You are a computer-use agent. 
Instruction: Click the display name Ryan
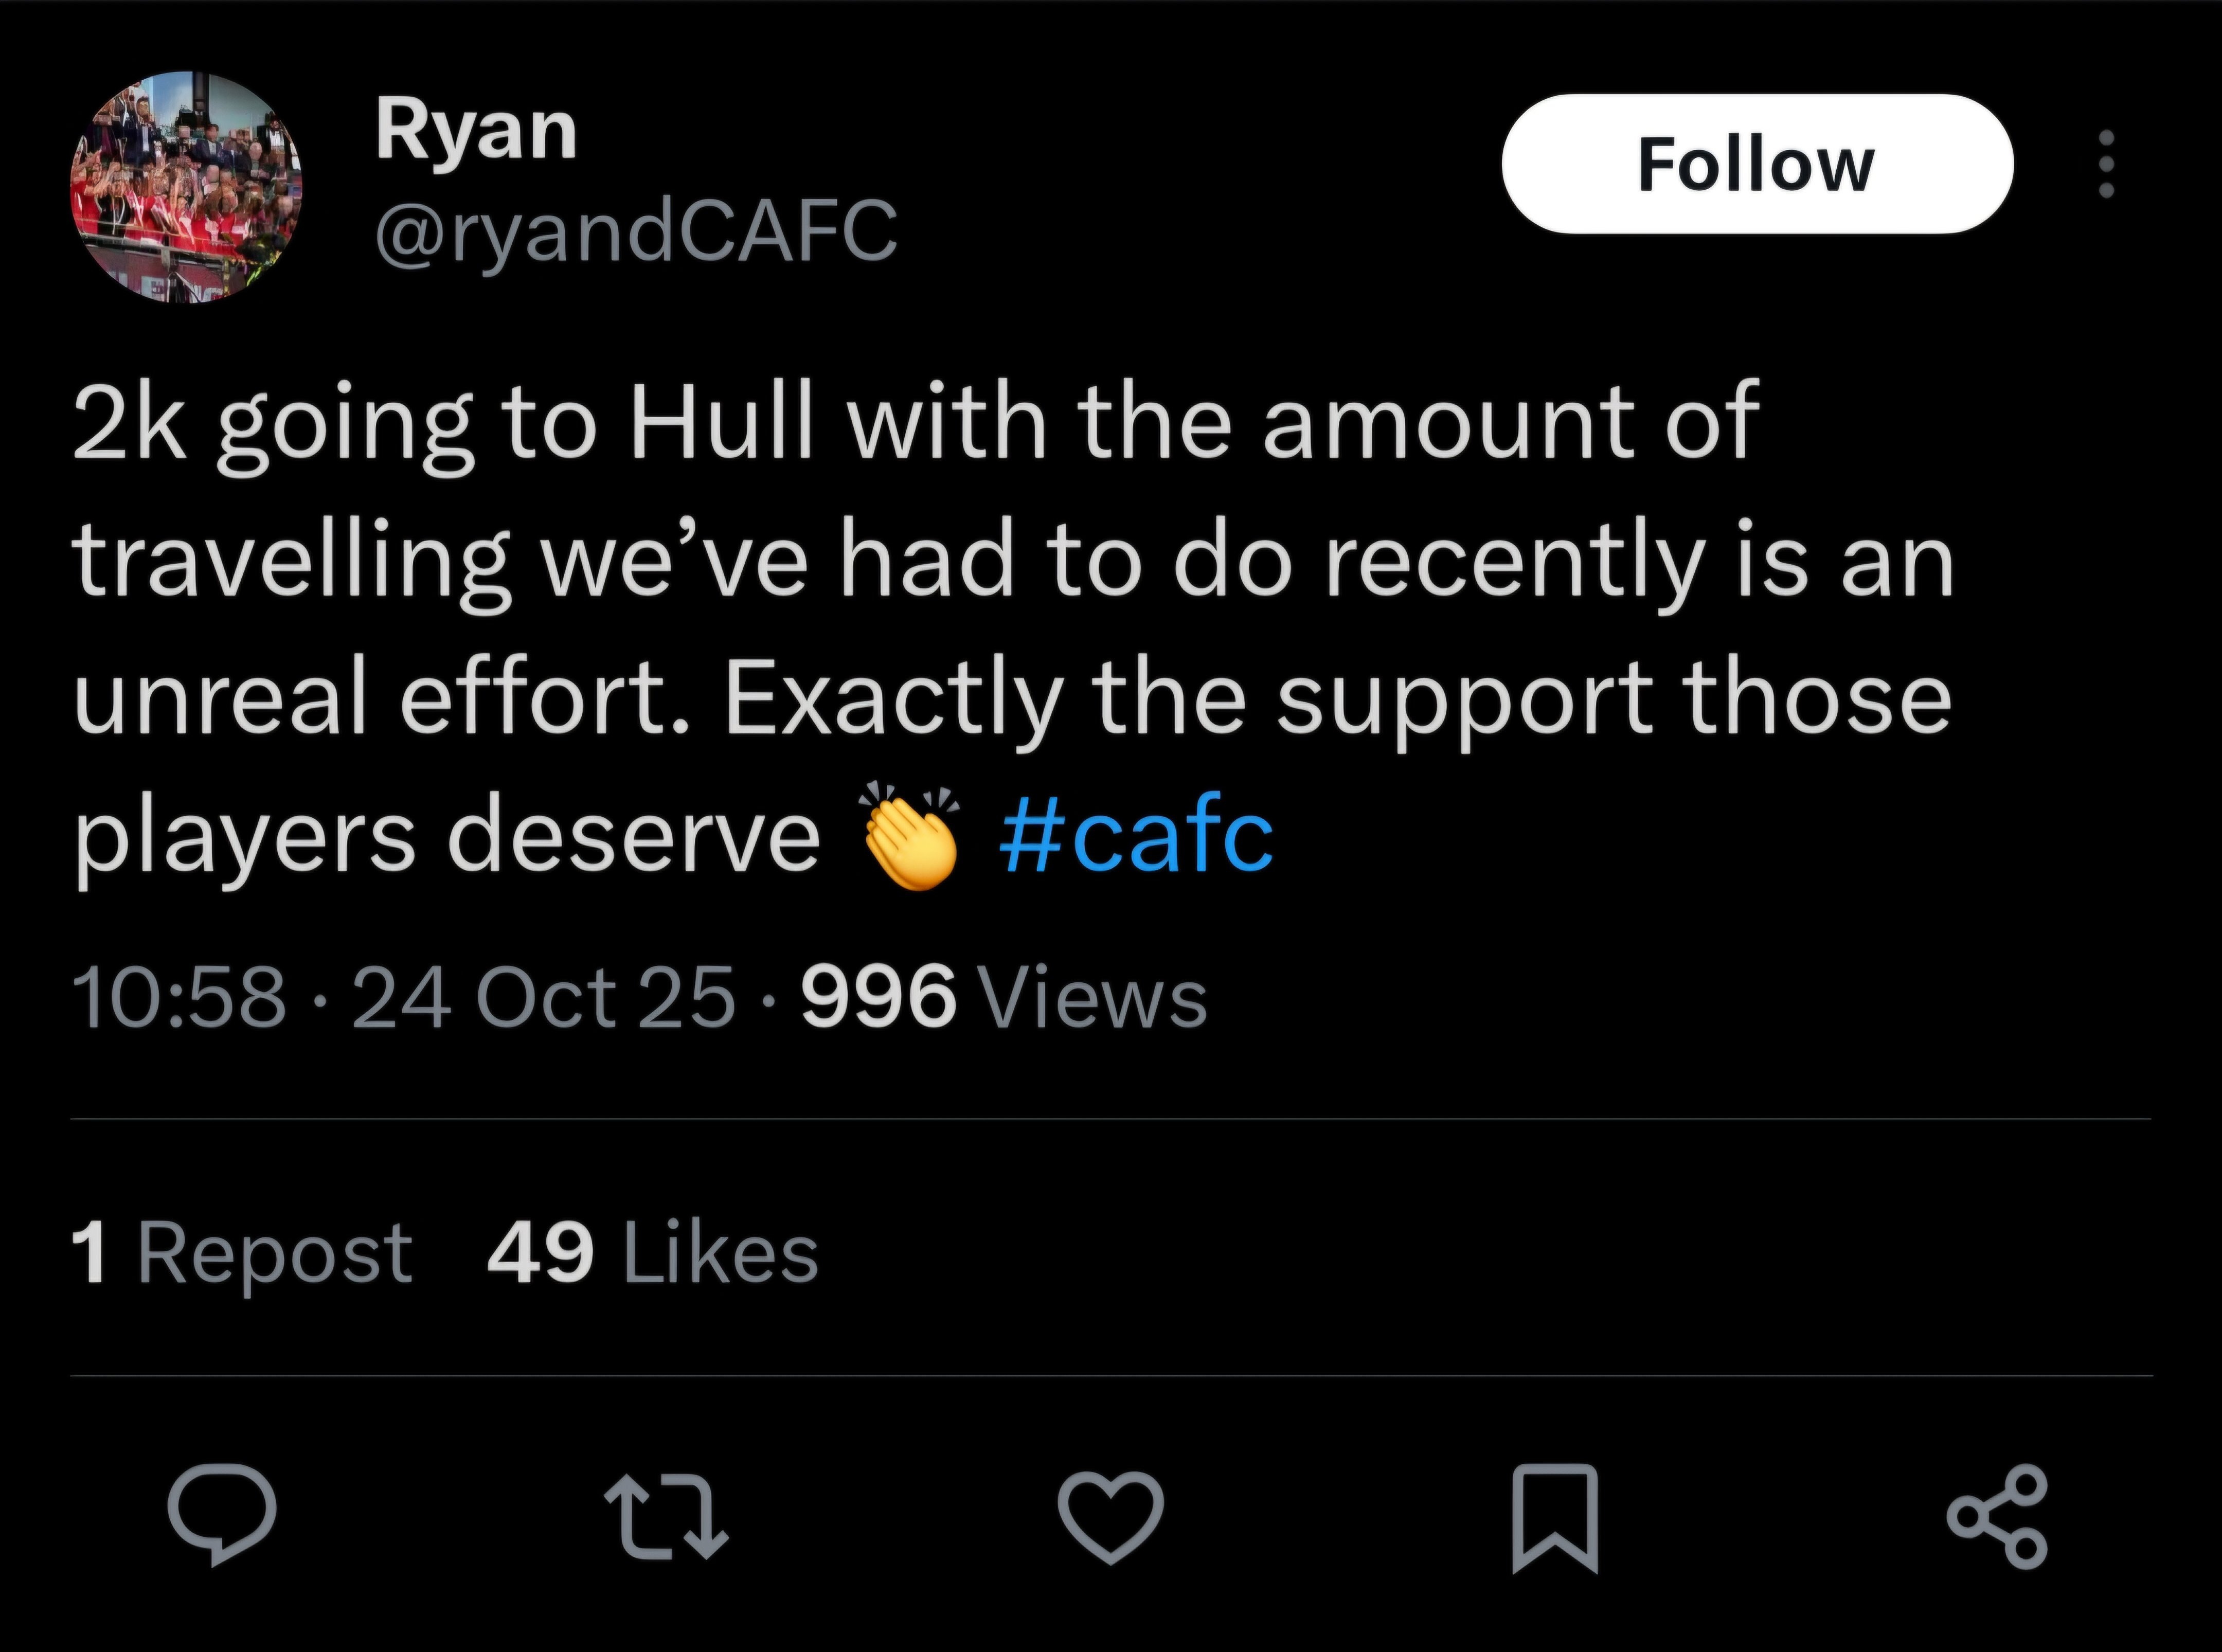click(476, 131)
